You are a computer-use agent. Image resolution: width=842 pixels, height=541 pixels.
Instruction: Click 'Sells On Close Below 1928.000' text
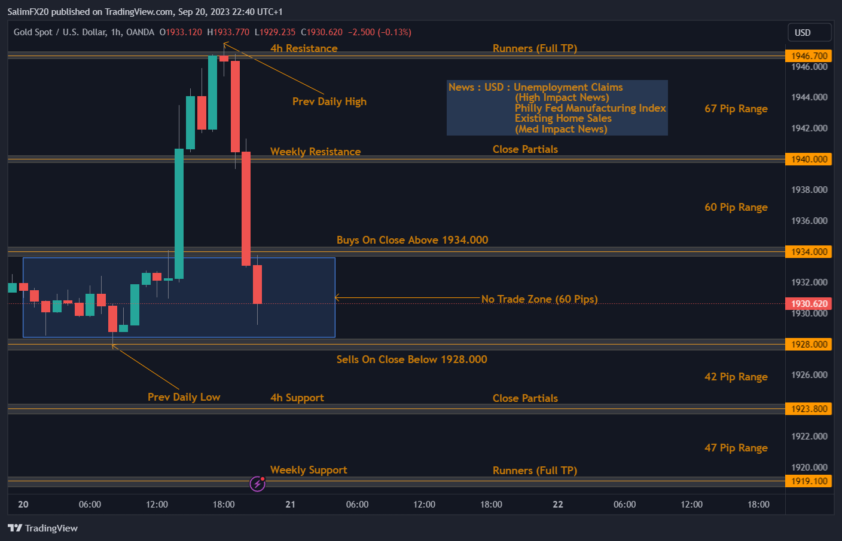point(411,359)
